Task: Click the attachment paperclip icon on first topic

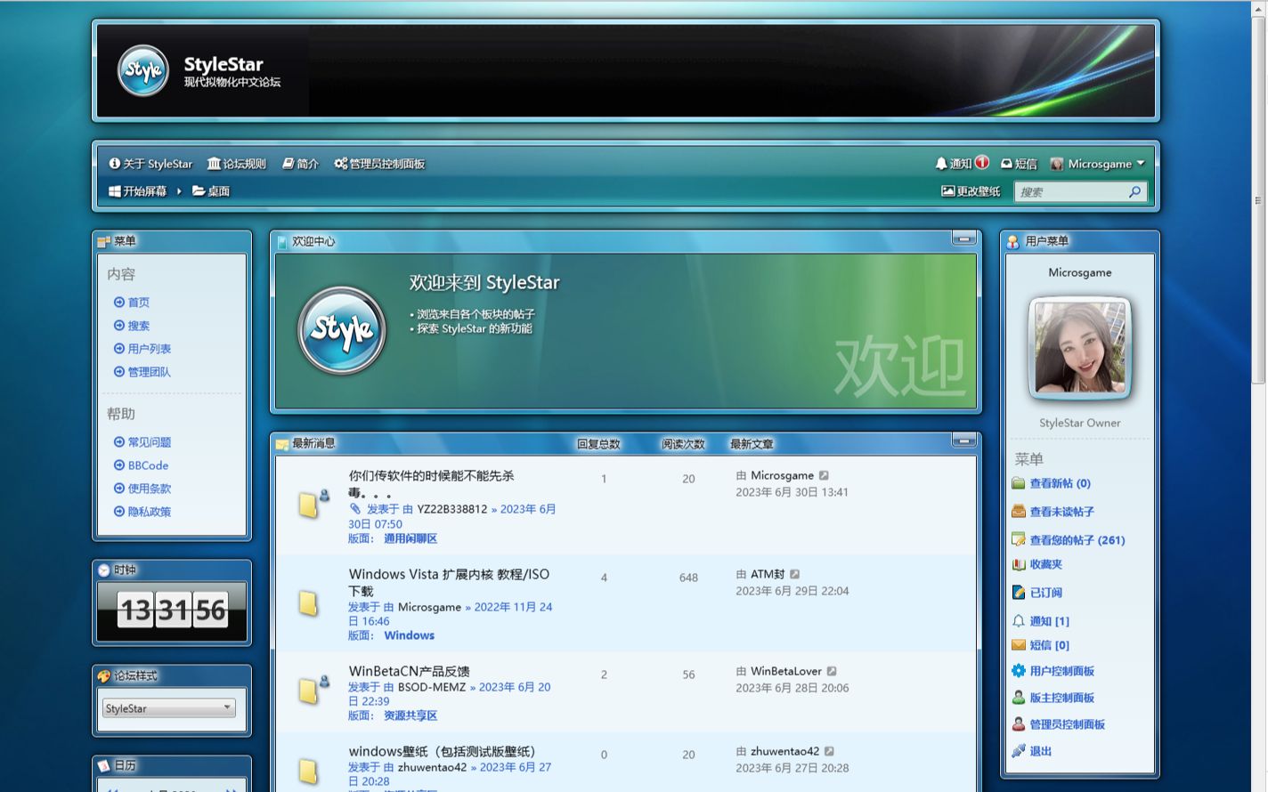Action: (x=354, y=509)
